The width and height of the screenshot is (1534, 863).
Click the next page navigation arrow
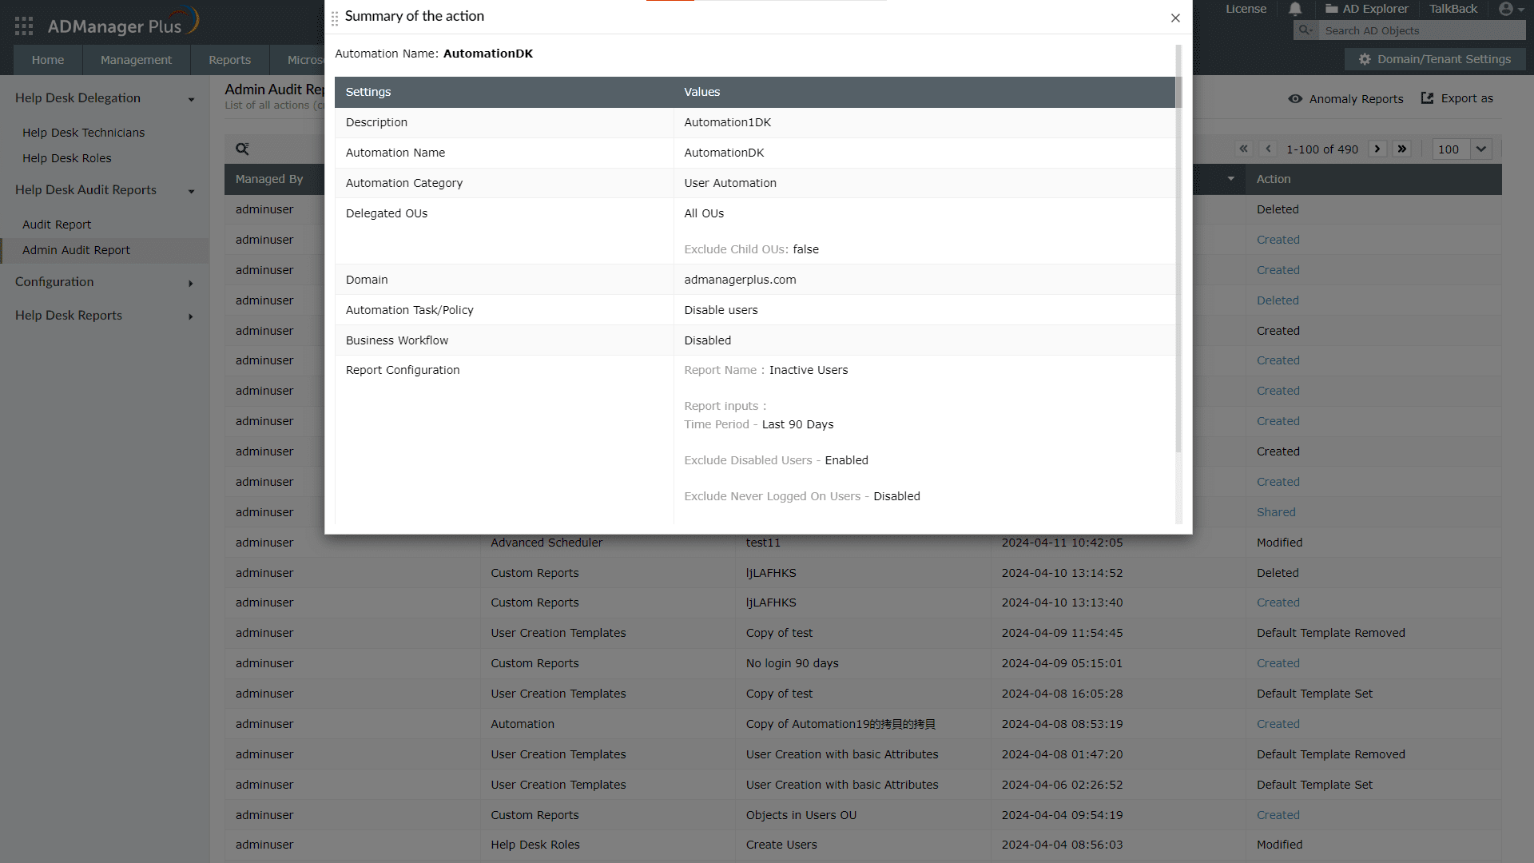click(1377, 149)
